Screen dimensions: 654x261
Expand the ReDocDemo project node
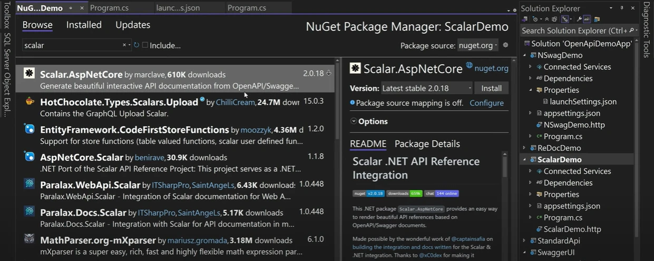point(524,148)
